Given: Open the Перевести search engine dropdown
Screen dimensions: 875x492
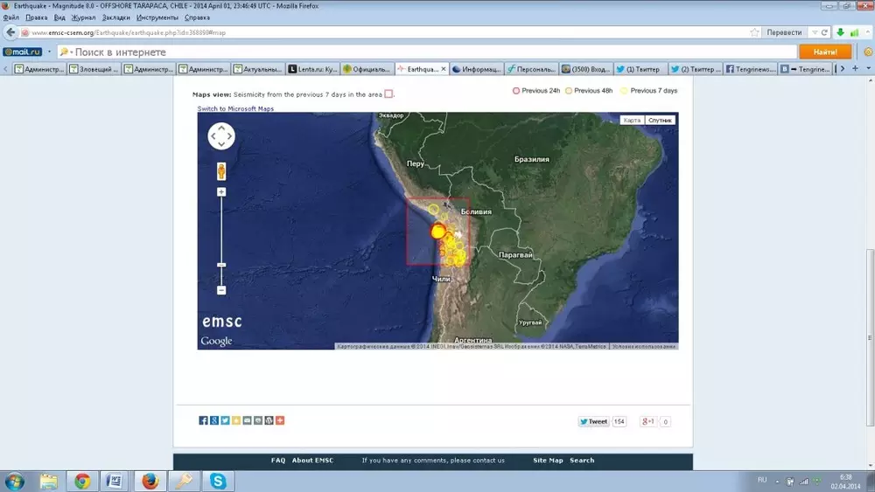Looking at the screenshot, I should coord(814,32).
